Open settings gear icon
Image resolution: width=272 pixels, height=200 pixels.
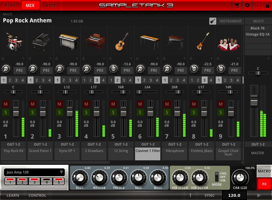tap(247, 5)
